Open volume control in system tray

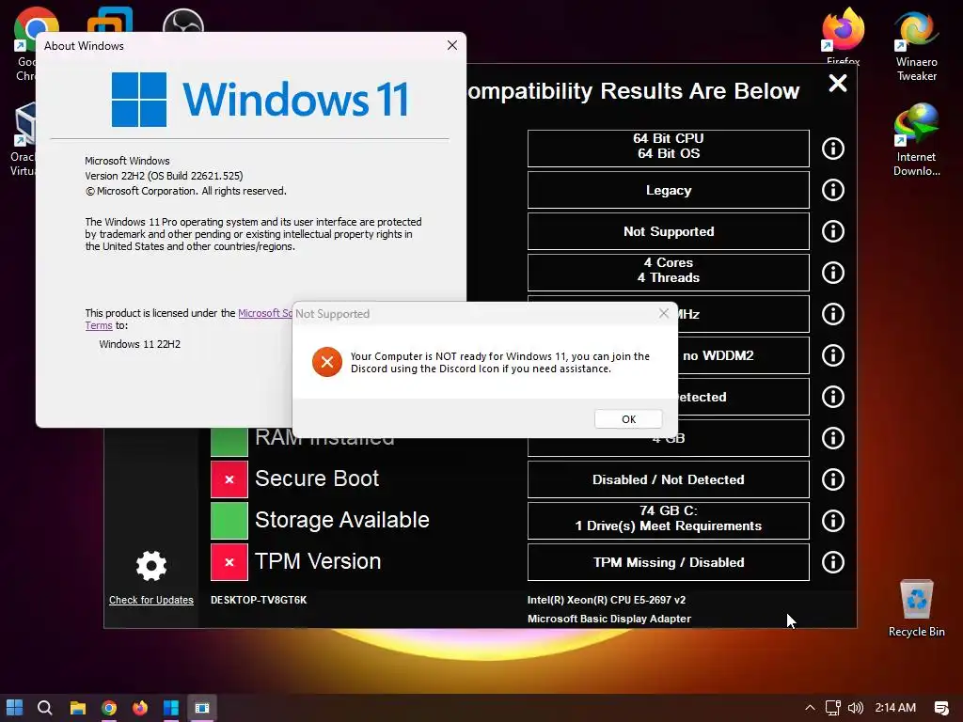[856, 708]
